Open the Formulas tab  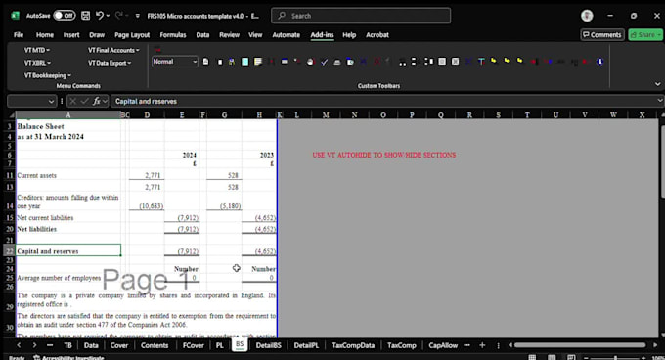173,35
